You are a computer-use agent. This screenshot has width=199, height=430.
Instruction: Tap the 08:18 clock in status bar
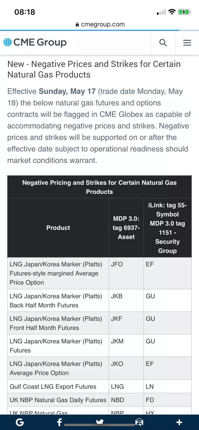25,12
